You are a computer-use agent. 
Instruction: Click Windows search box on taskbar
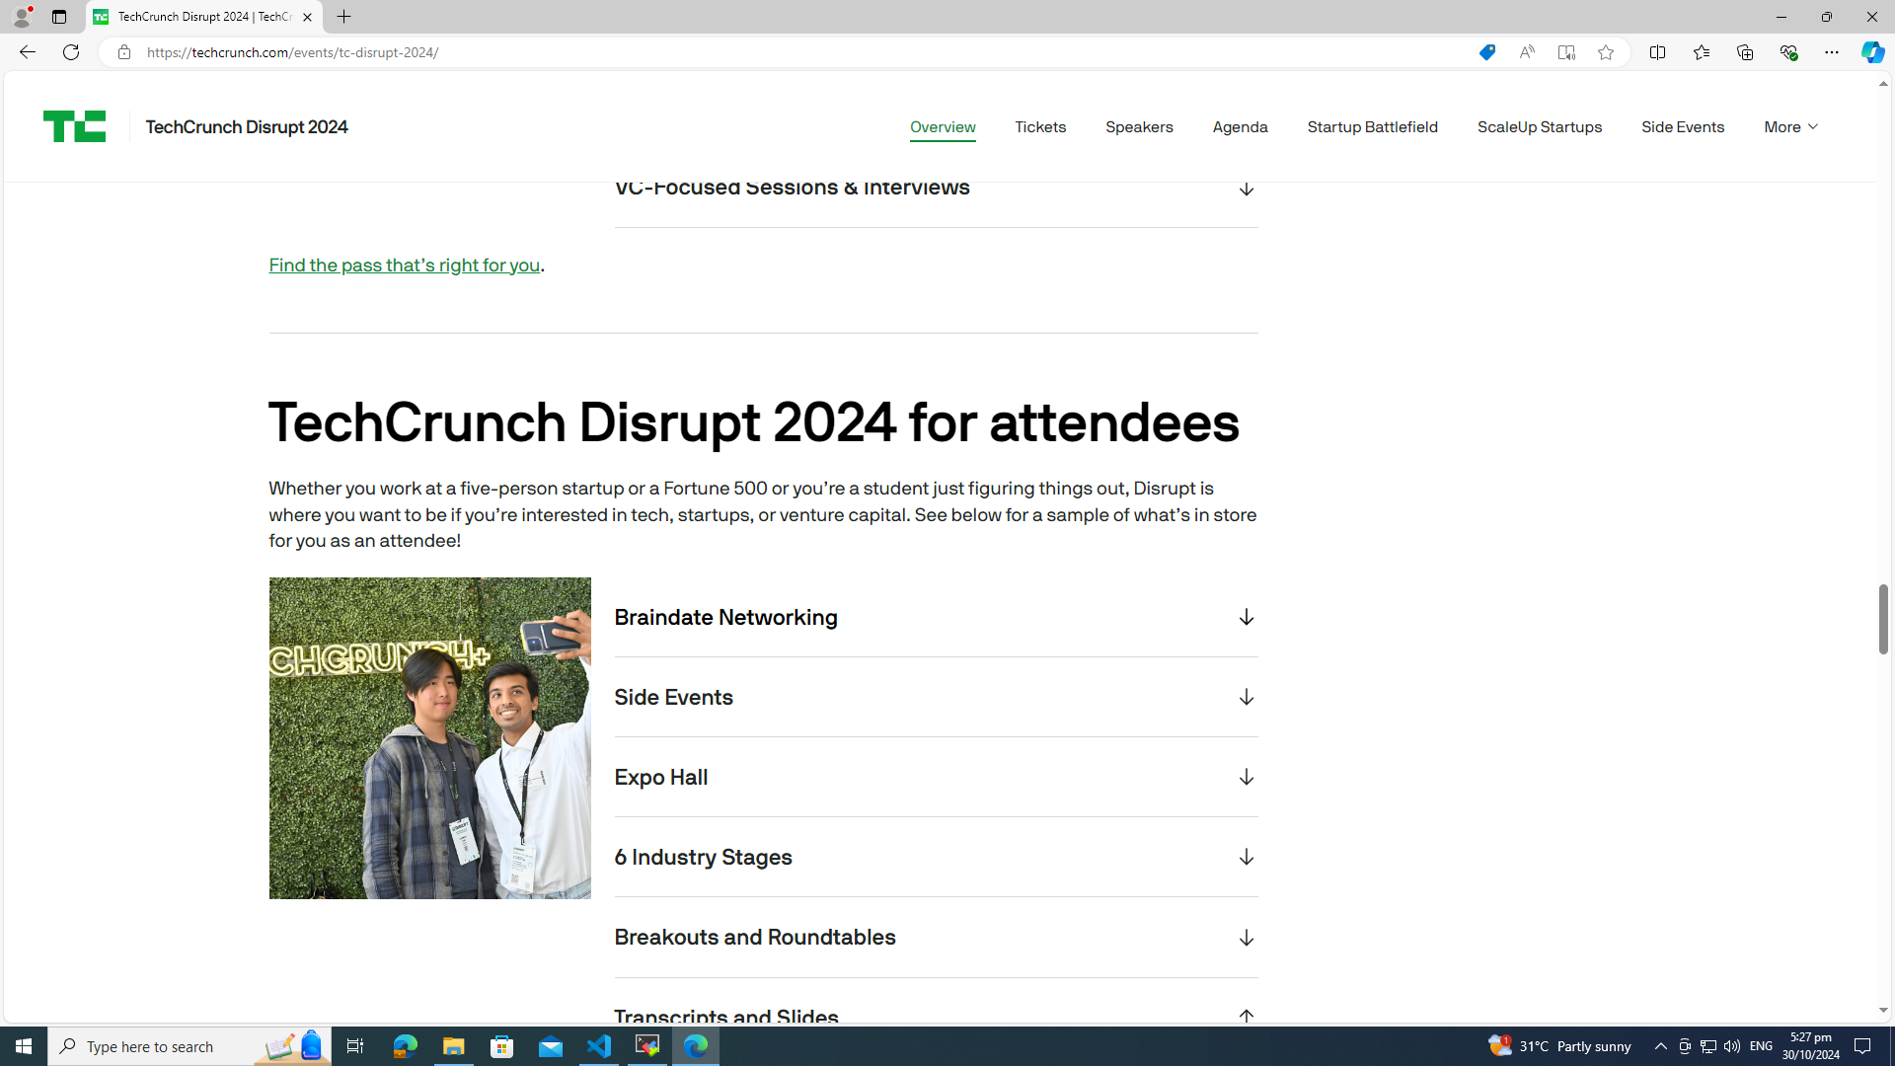[189, 1046]
